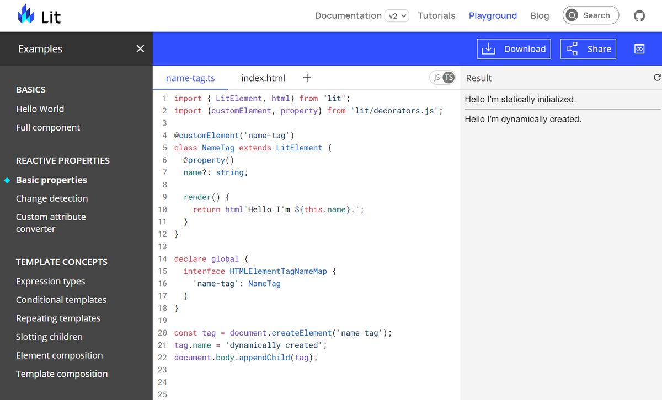Open Custom attribute converter example
This screenshot has height=400, width=662.
51,223
